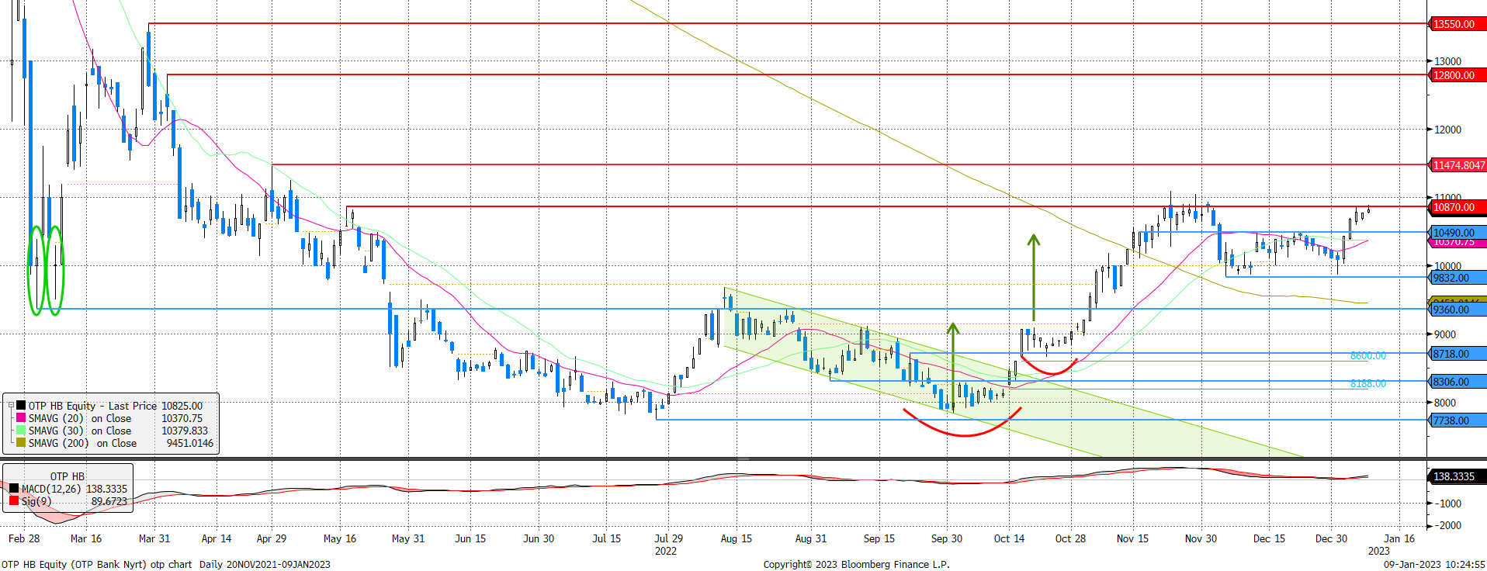Click legend value 10379.833

(185, 431)
